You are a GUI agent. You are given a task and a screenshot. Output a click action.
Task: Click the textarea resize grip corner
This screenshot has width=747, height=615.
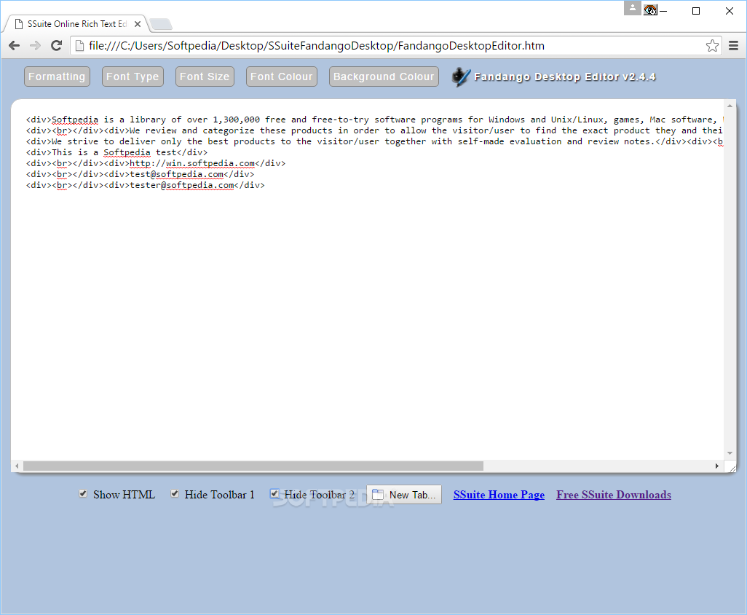[x=732, y=469]
